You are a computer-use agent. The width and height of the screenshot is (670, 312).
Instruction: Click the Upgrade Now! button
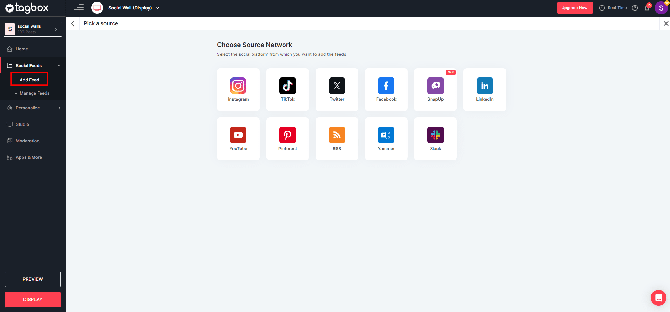tap(575, 8)
